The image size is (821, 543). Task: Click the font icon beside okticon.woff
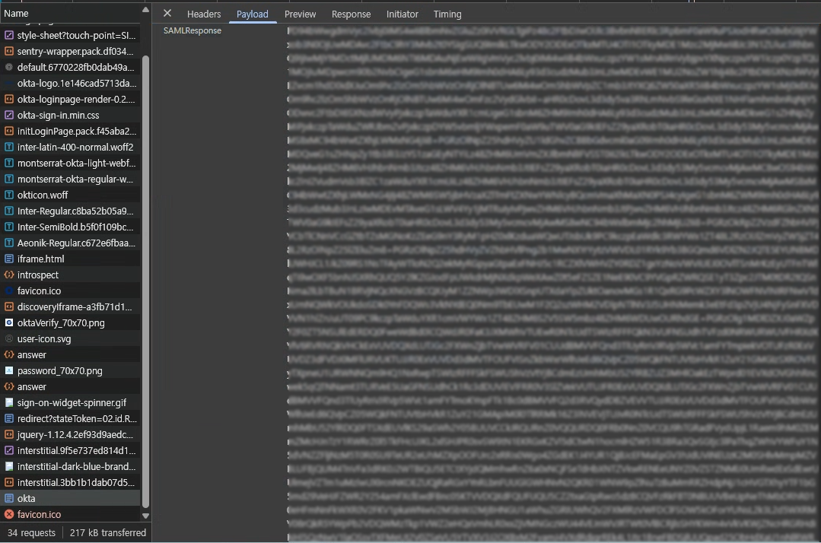[9, 195]
